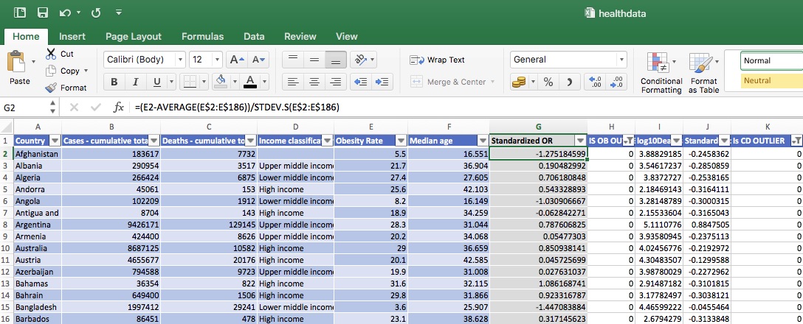Select the Format painter brush
This screenshot has height=324, width=803.
[50, 88]
